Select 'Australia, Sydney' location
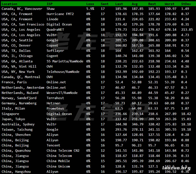This screenshot has height=174, width=196. pyautogui.click(x=18, y=124)
